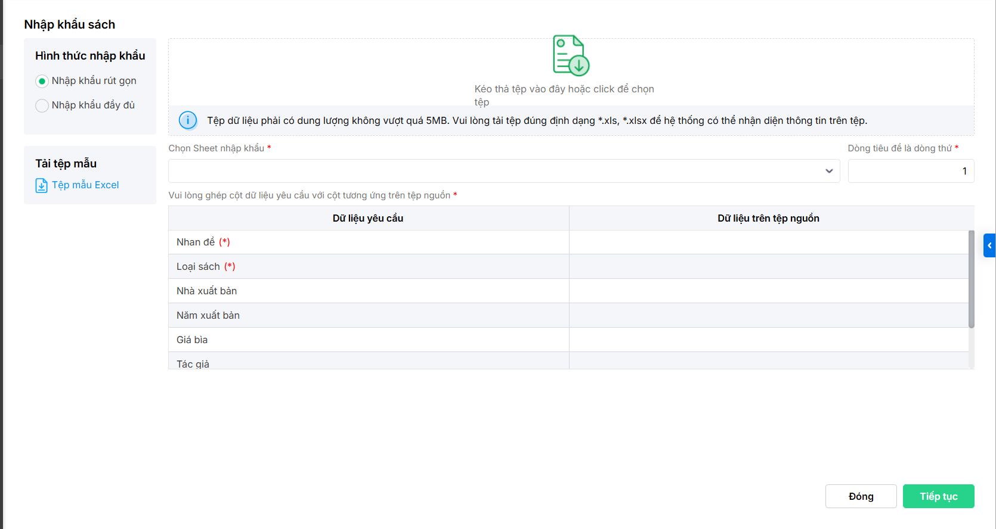Click the header row number field
996x529 pixels.
[x=911, y=171]
